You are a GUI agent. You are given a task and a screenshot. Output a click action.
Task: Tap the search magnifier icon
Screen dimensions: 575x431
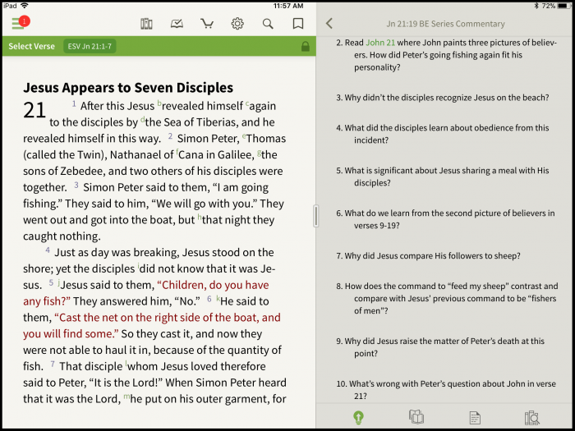pos(268,24)
